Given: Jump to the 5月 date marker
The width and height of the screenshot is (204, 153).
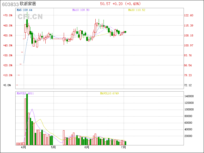Looking at the screenshot, I should (x=53, y=147).
